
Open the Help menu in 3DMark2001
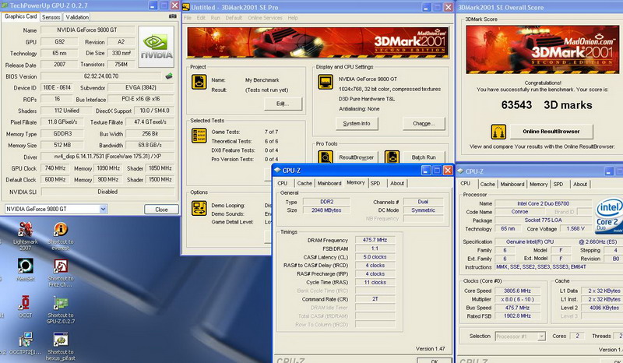coord(293,18)
